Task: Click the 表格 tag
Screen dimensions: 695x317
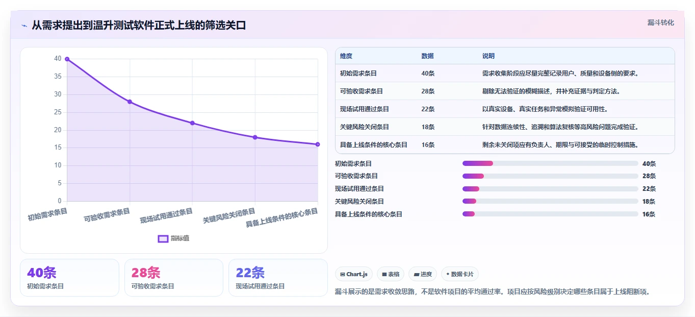Action: (391, 274)
